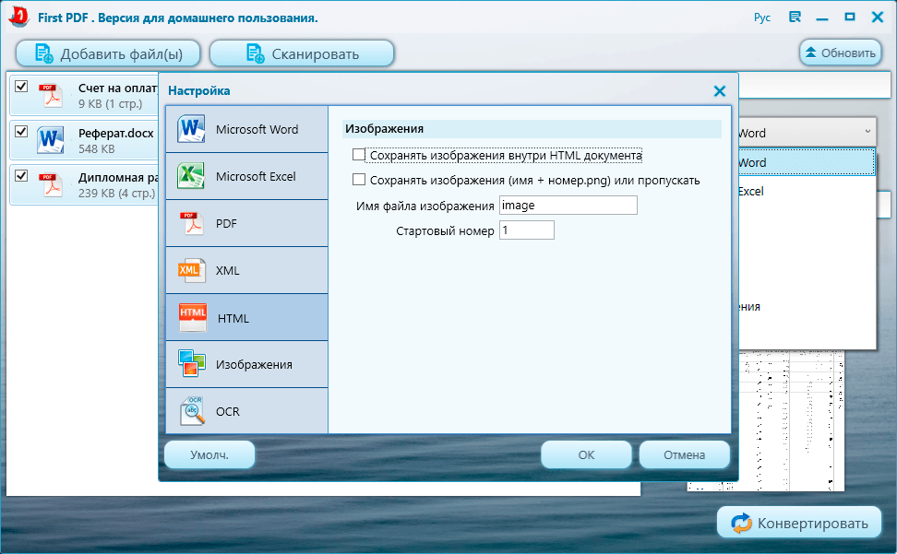Pick the highlighted Word option in dropdown list

click(x=805, y=162)
